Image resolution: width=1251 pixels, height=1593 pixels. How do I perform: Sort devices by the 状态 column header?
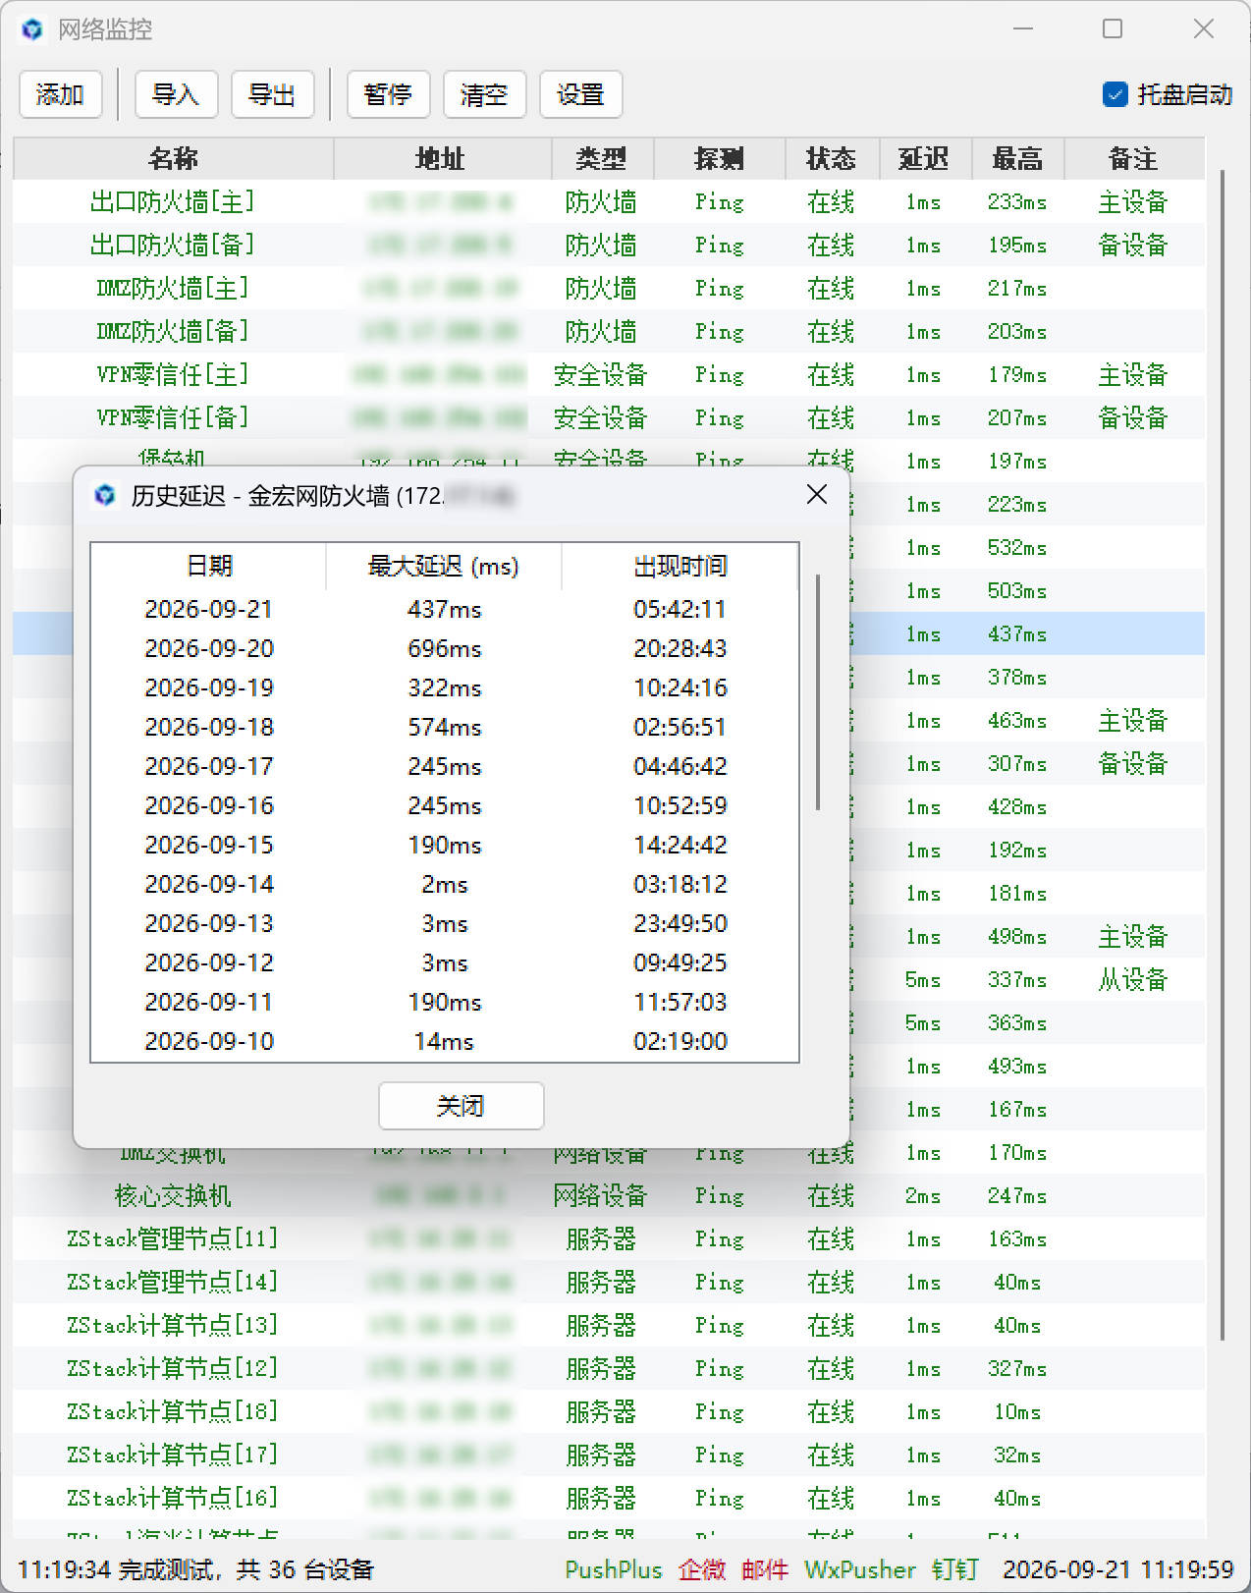[x=832, y=158]
